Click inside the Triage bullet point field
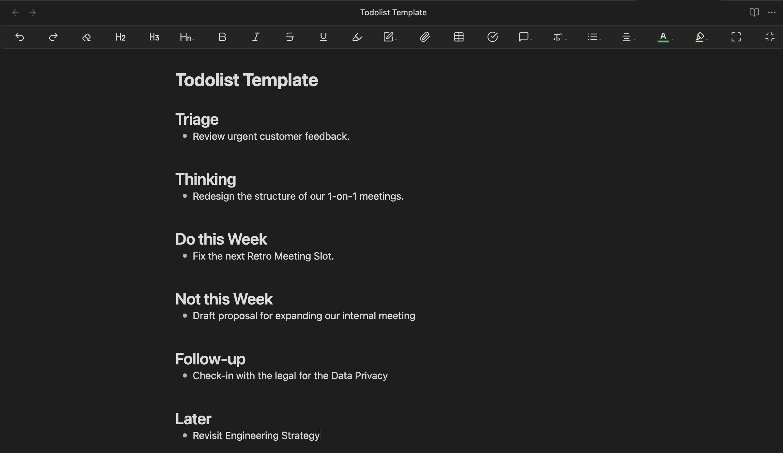This screenshot has width=783, height=453. coord(271,136)
